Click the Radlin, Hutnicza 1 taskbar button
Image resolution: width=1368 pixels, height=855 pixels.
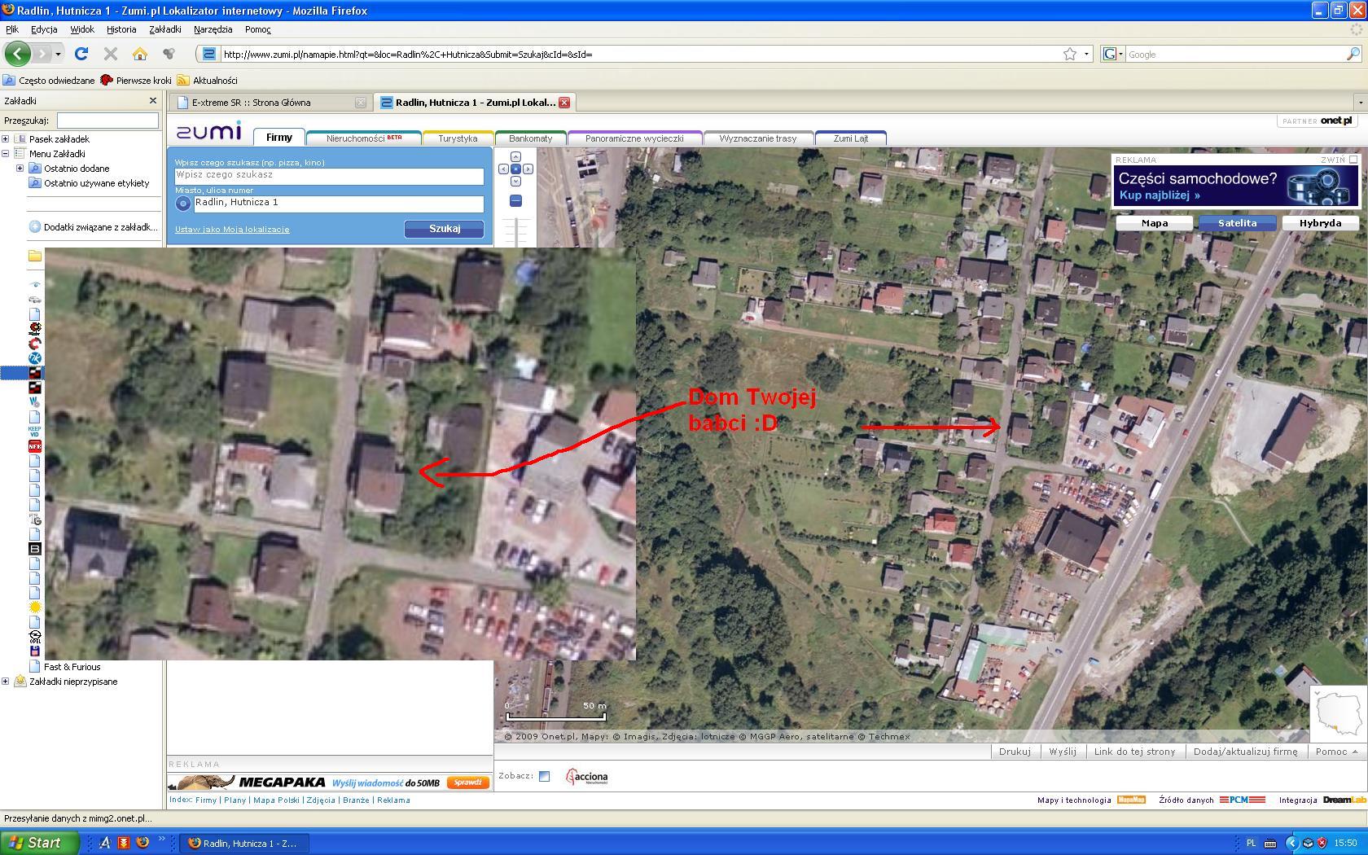[243, 843]
